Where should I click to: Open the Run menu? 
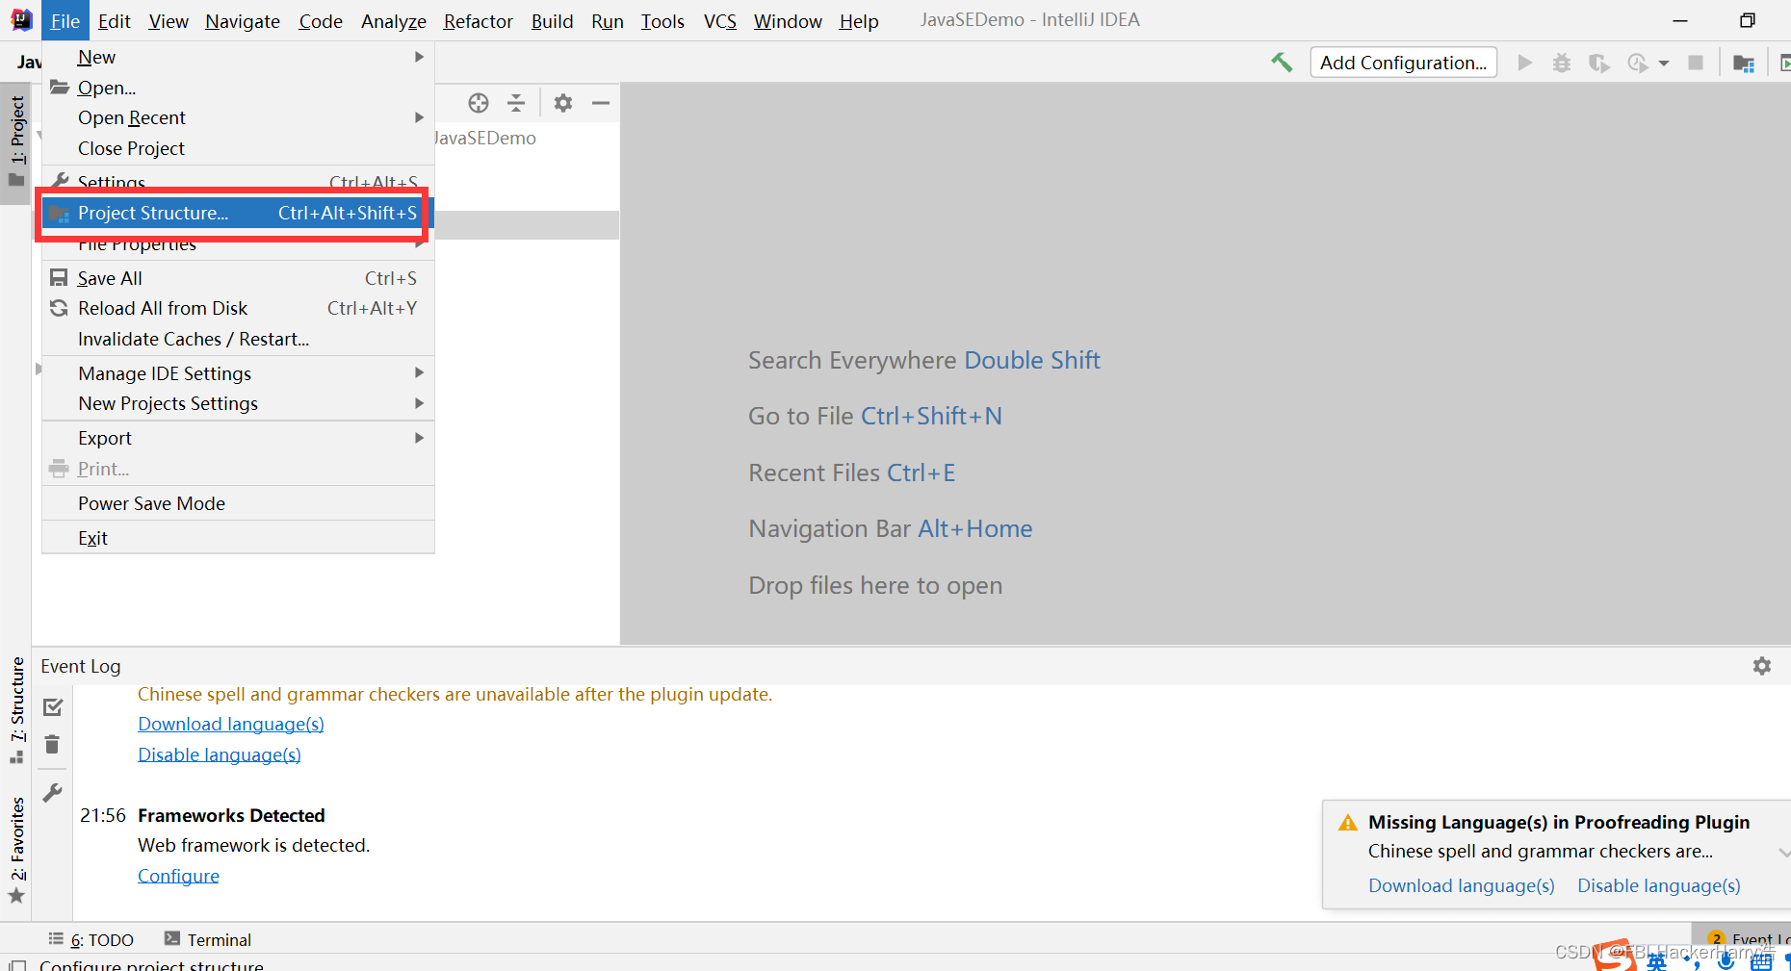(x=608, y=20)
